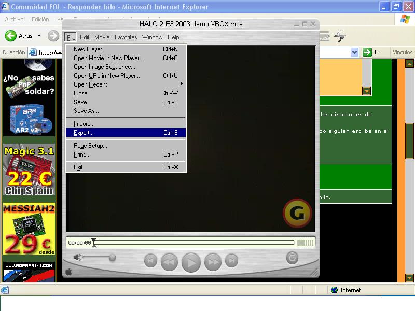
Task: Jump to movie start button
Action: pos(150,261)
